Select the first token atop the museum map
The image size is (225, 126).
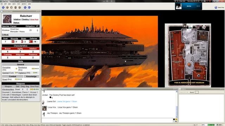click(x=185, y=26)
